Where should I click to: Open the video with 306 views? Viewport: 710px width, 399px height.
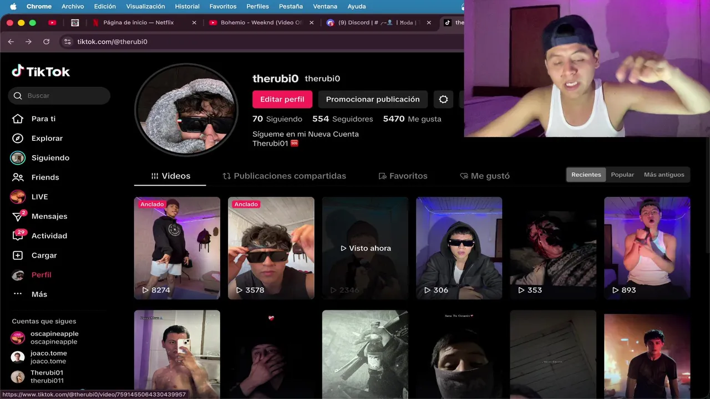point(459,248)
